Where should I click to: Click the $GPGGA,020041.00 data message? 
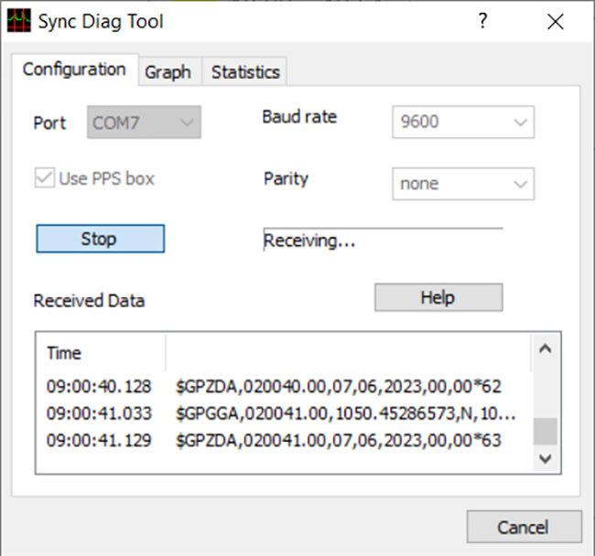click(x=346, y=413)
